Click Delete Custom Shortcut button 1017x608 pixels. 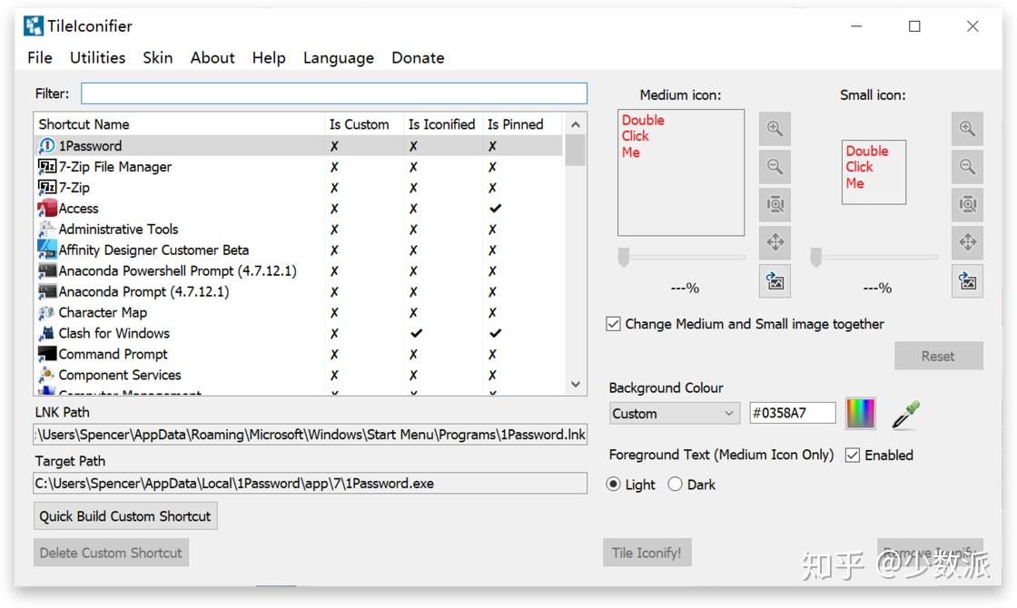pos(111,553)
